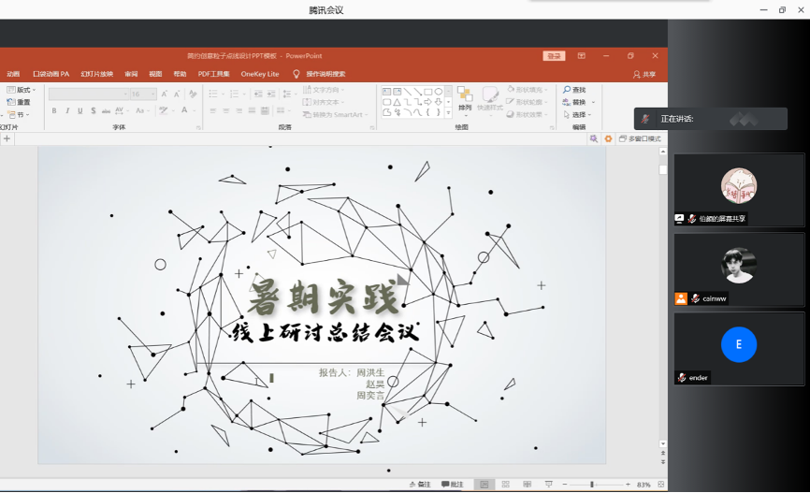Screen dimensions: 810x493
Task: Switch to the OneKey Lite tab
Action: pyautogui.click(x=259, y=74)
